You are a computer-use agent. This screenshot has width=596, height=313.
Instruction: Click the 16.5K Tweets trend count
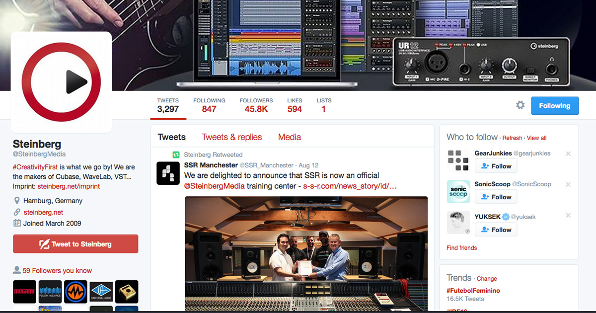click(465, 299)
